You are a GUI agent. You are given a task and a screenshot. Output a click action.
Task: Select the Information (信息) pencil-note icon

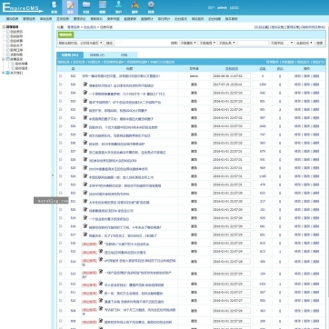[70, 7]
